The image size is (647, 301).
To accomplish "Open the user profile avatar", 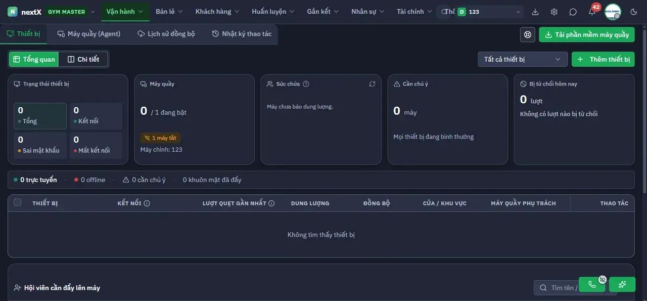I will point(613,12).
